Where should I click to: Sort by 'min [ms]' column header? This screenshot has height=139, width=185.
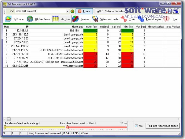104,27
